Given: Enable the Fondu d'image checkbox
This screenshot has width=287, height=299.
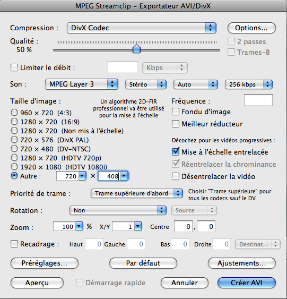Looking at the screenshot, I should tap(176, 112).
